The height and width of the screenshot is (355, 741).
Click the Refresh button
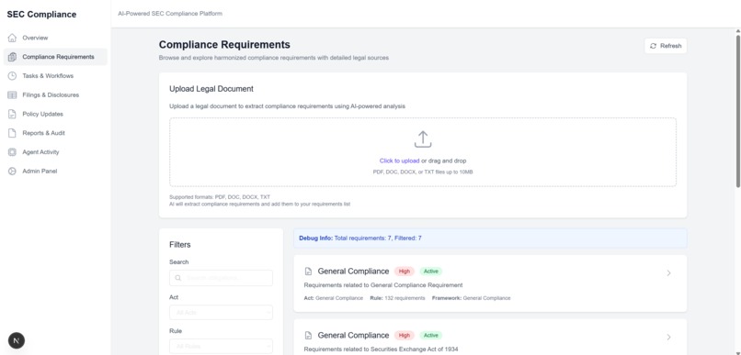[x=666, y=46]
